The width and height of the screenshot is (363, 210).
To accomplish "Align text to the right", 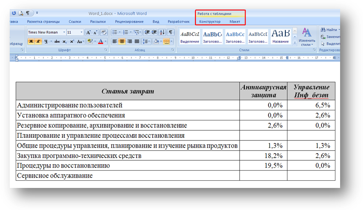I will [x=129, y=42].
